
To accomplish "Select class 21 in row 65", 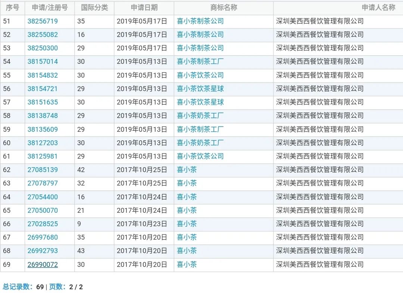I will pyautogui.click(x=81, y=211).
